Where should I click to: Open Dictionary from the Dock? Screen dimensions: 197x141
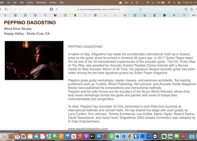click(183, 136)
